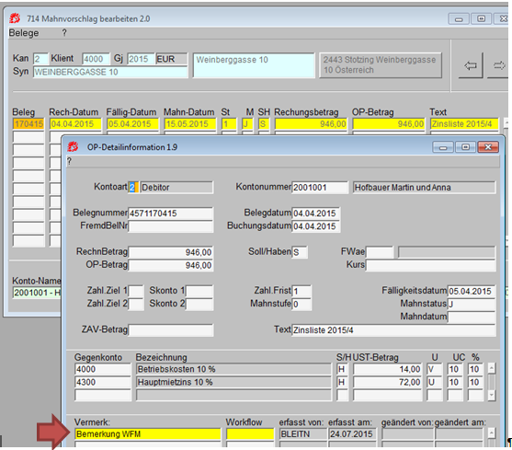This screenshot has width=512, height=450.
Task: Click the Gegenkonto 4300 field
Action: pos(103,382)
